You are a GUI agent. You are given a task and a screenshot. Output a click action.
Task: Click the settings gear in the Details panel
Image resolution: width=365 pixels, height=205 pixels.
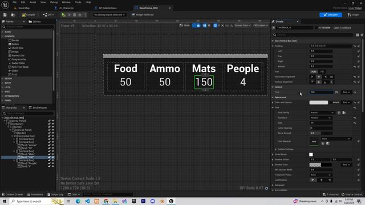coord(362,35)
